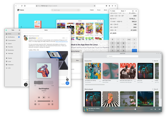Expand Show All for Favourites
The width and height of the screenshot is (167, 118).
[x=155, y=61]
